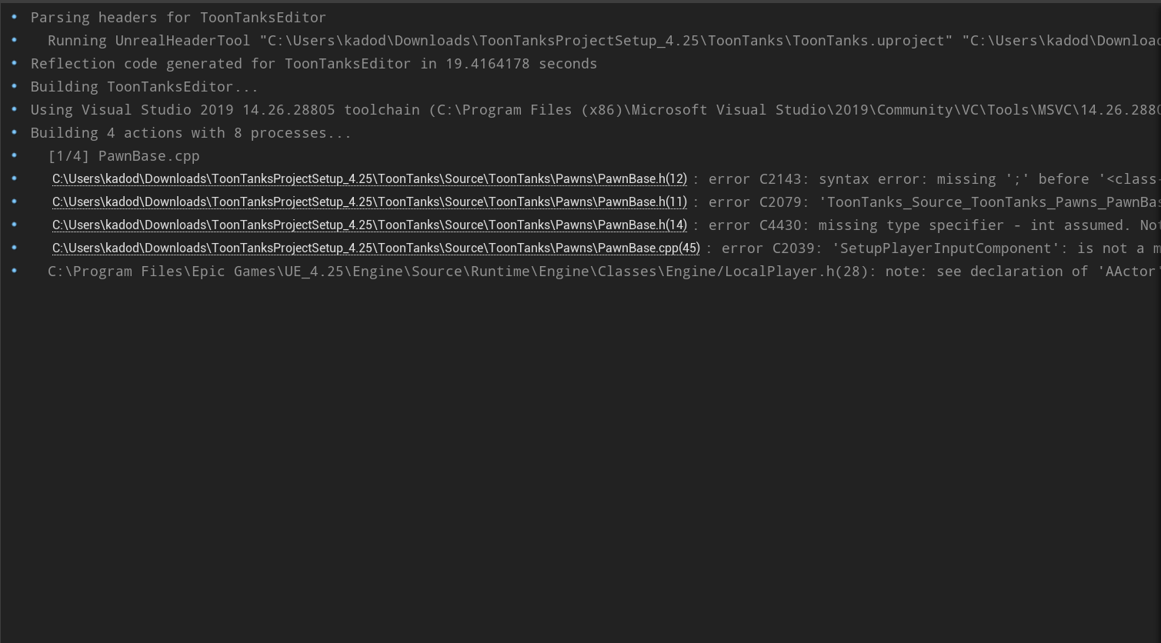Open the PawnBase.h(11) error link
Viewport: 1161px width, 643px height.
point(369,202)
